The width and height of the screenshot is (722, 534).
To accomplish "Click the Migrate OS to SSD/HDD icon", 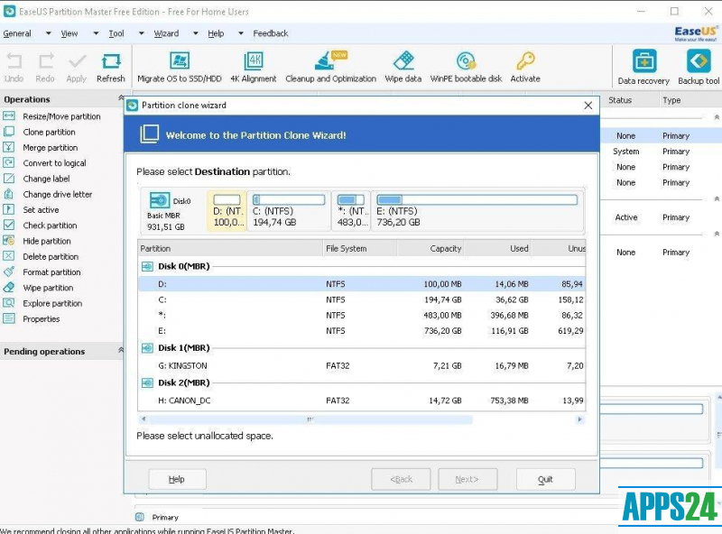I will tap(179, 61).
